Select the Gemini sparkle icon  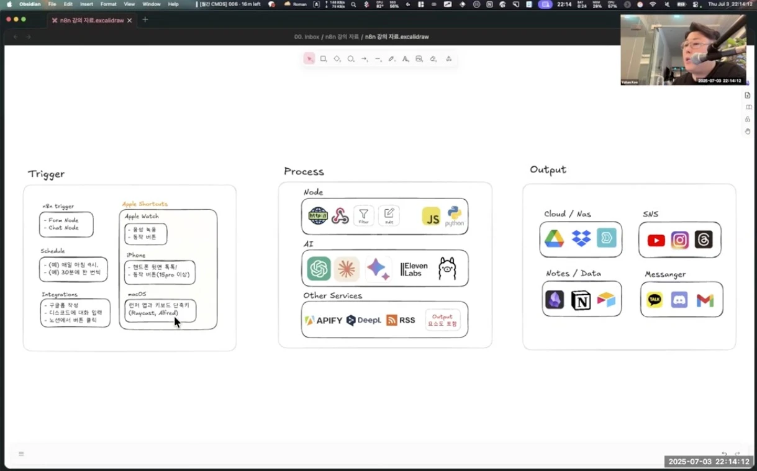point(378,269)
